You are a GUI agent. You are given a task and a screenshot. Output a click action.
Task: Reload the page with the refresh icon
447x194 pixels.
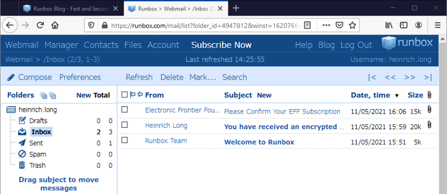(x=40, y=26)
